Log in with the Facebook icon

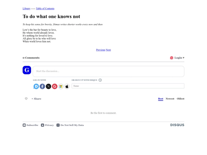click(x=42, y=86)
